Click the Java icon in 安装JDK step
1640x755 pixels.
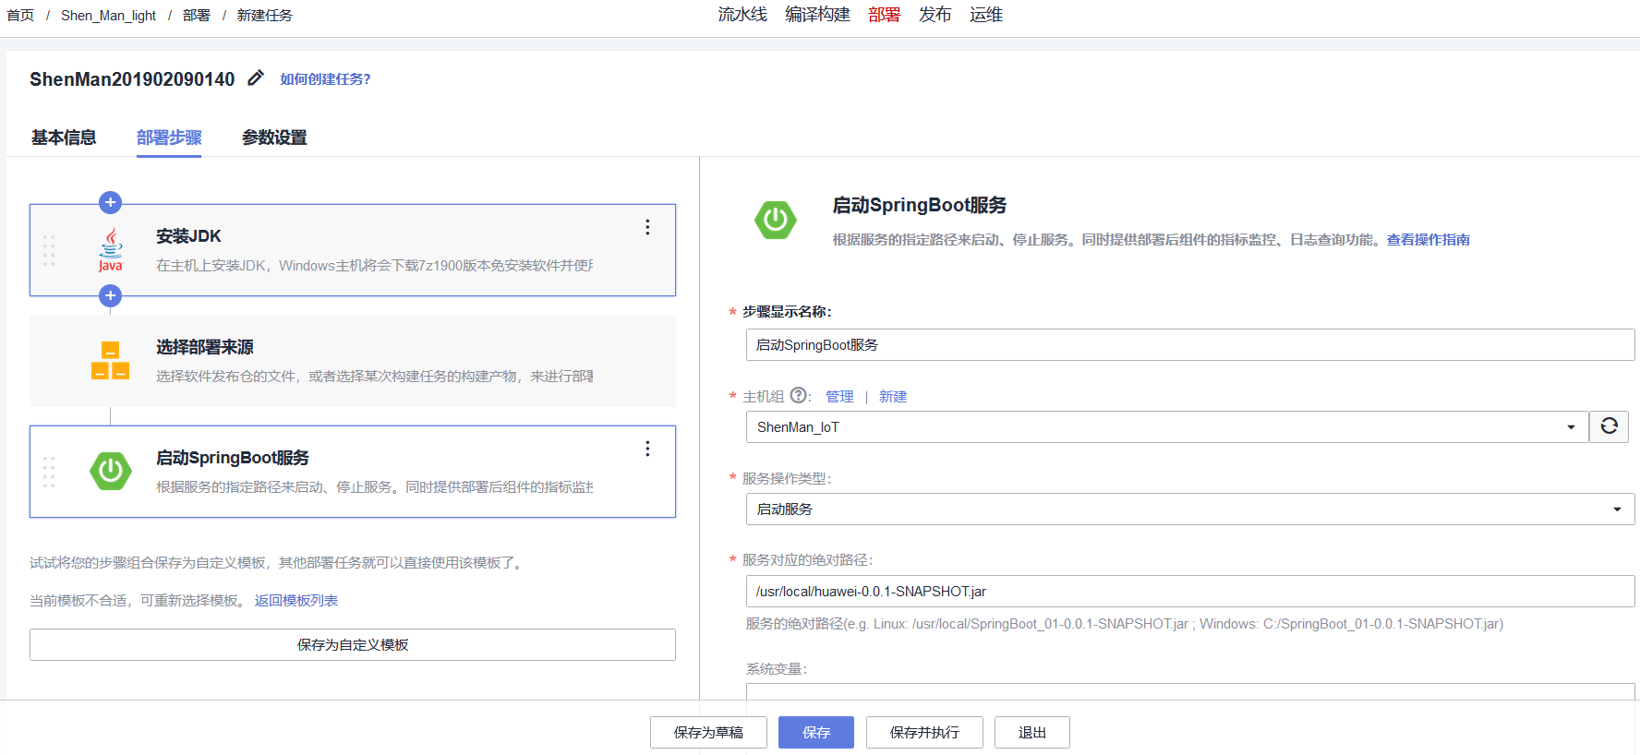[111, 250]
